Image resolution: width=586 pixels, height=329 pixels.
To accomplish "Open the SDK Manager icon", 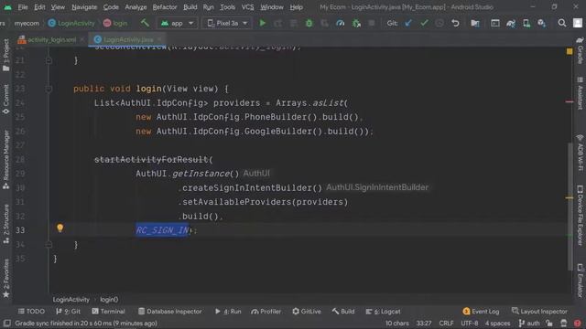I will [541, 23].
